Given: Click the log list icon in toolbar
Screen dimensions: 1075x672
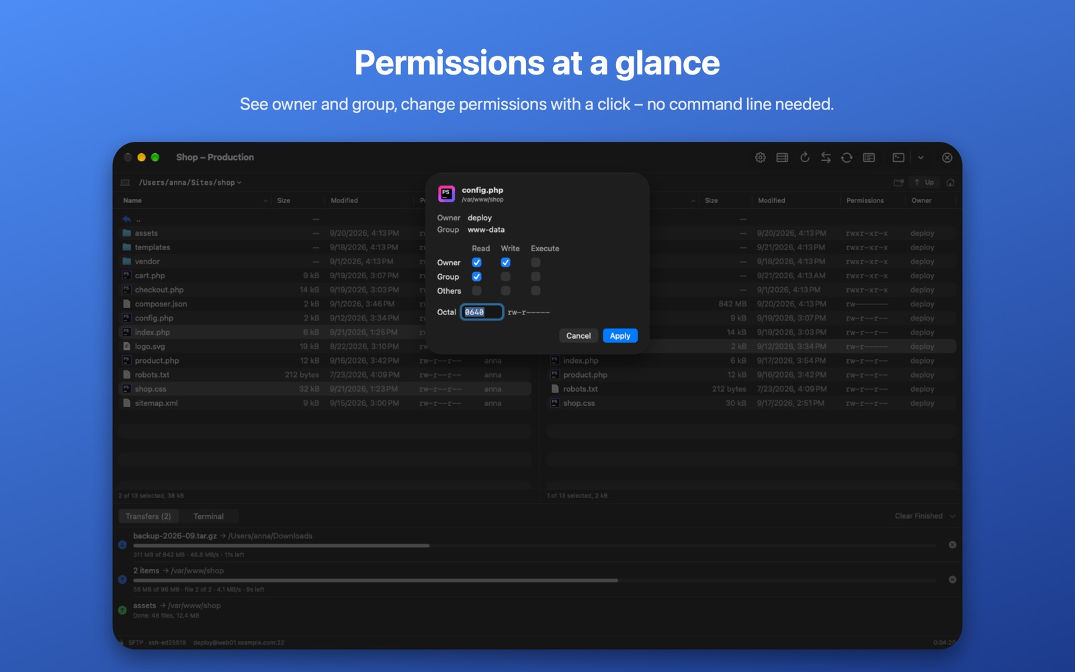Looking at the screenshot, I should (869, 157).
